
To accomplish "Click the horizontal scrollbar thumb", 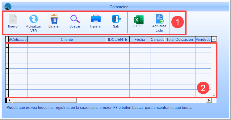I will click(x=44, y=101).
